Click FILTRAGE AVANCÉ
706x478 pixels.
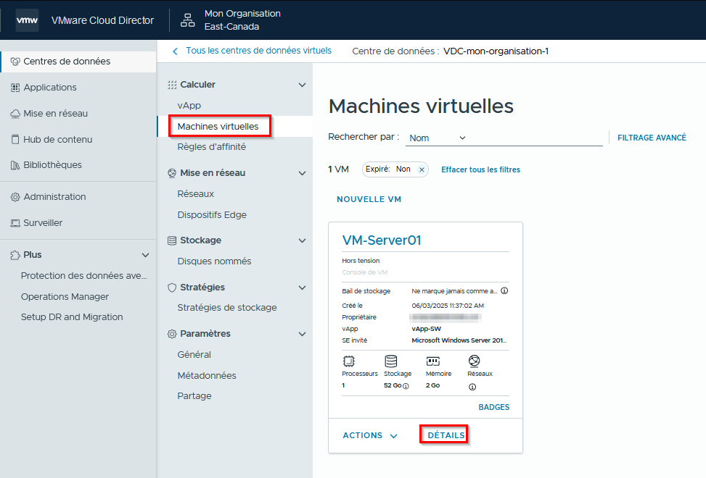[652, 138]
